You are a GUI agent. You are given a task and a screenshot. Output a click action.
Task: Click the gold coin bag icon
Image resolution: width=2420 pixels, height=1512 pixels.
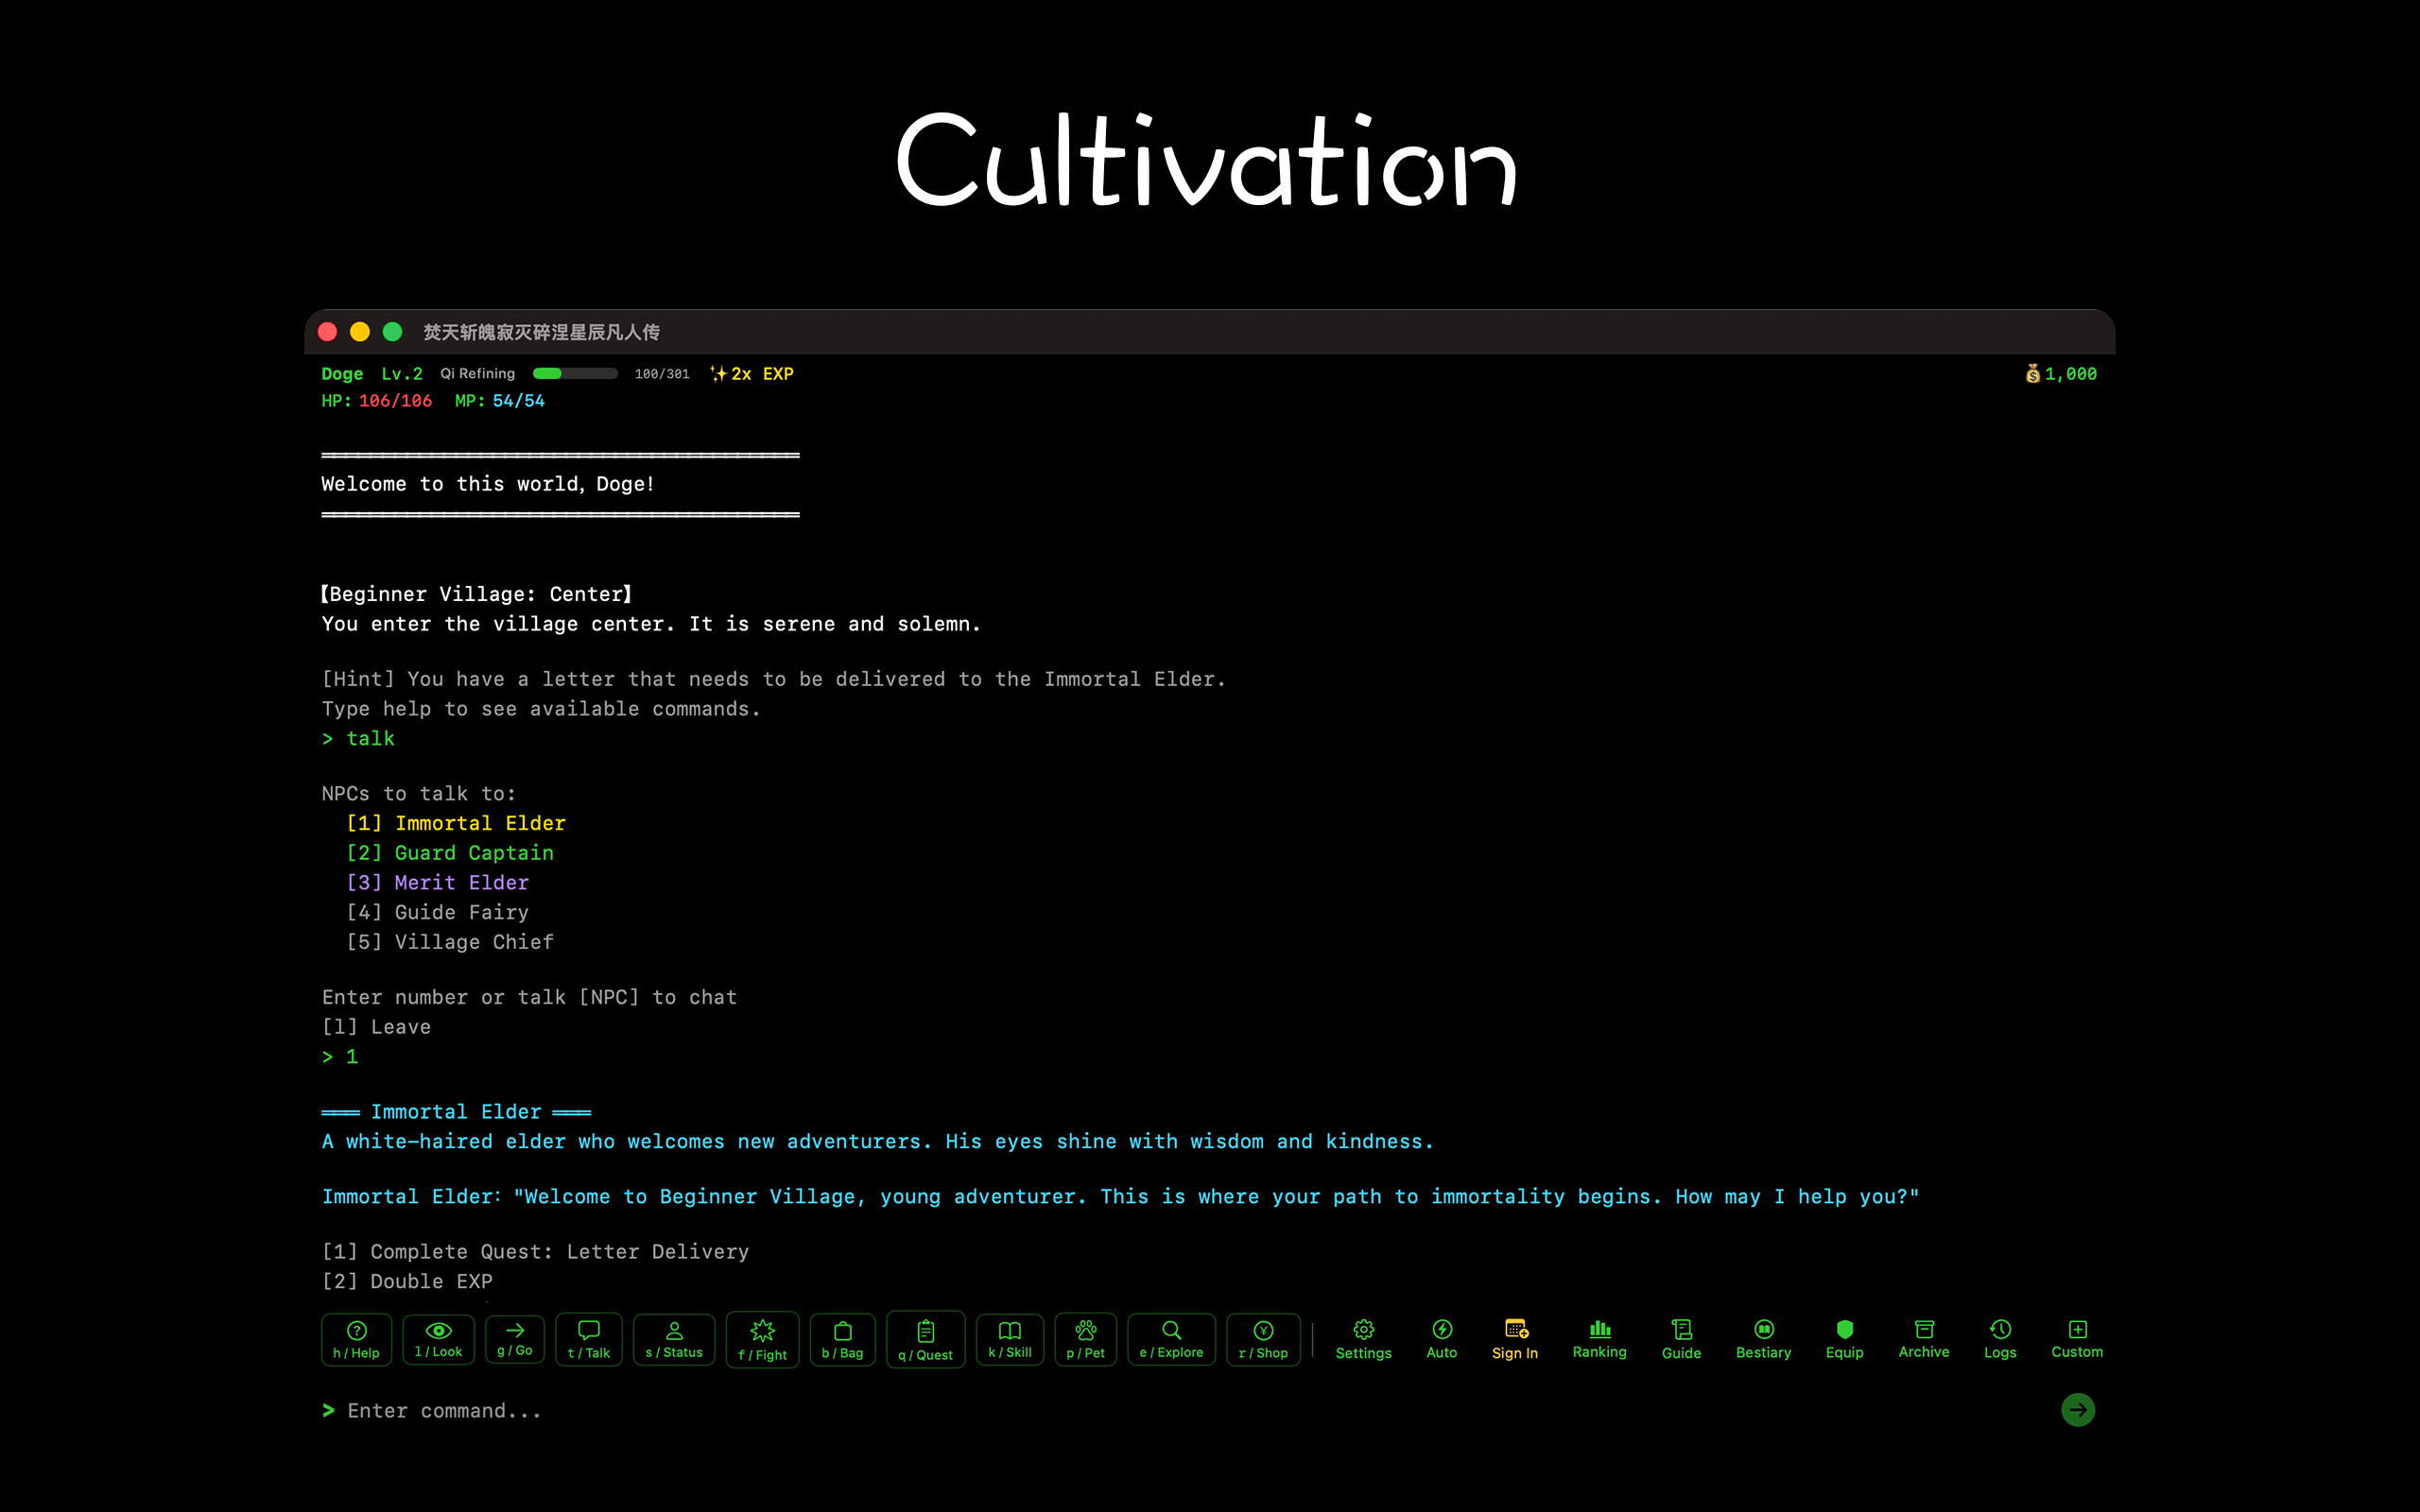(2033, 373)
